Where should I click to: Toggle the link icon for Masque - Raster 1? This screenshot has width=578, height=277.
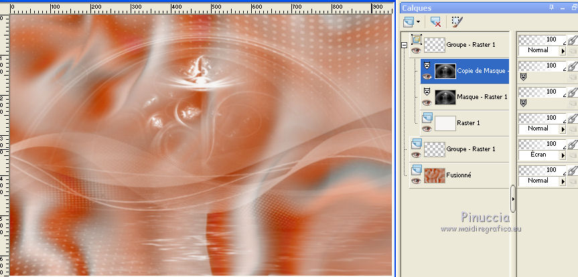[572, 92]
